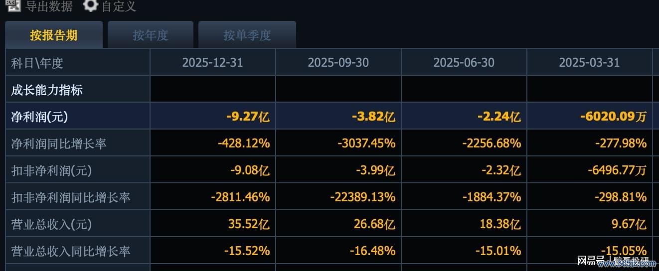Image resolution: width=659 pixels, height=271 pixels.
Task: Switch to the 按年度 tab
Action: point(151,35)
